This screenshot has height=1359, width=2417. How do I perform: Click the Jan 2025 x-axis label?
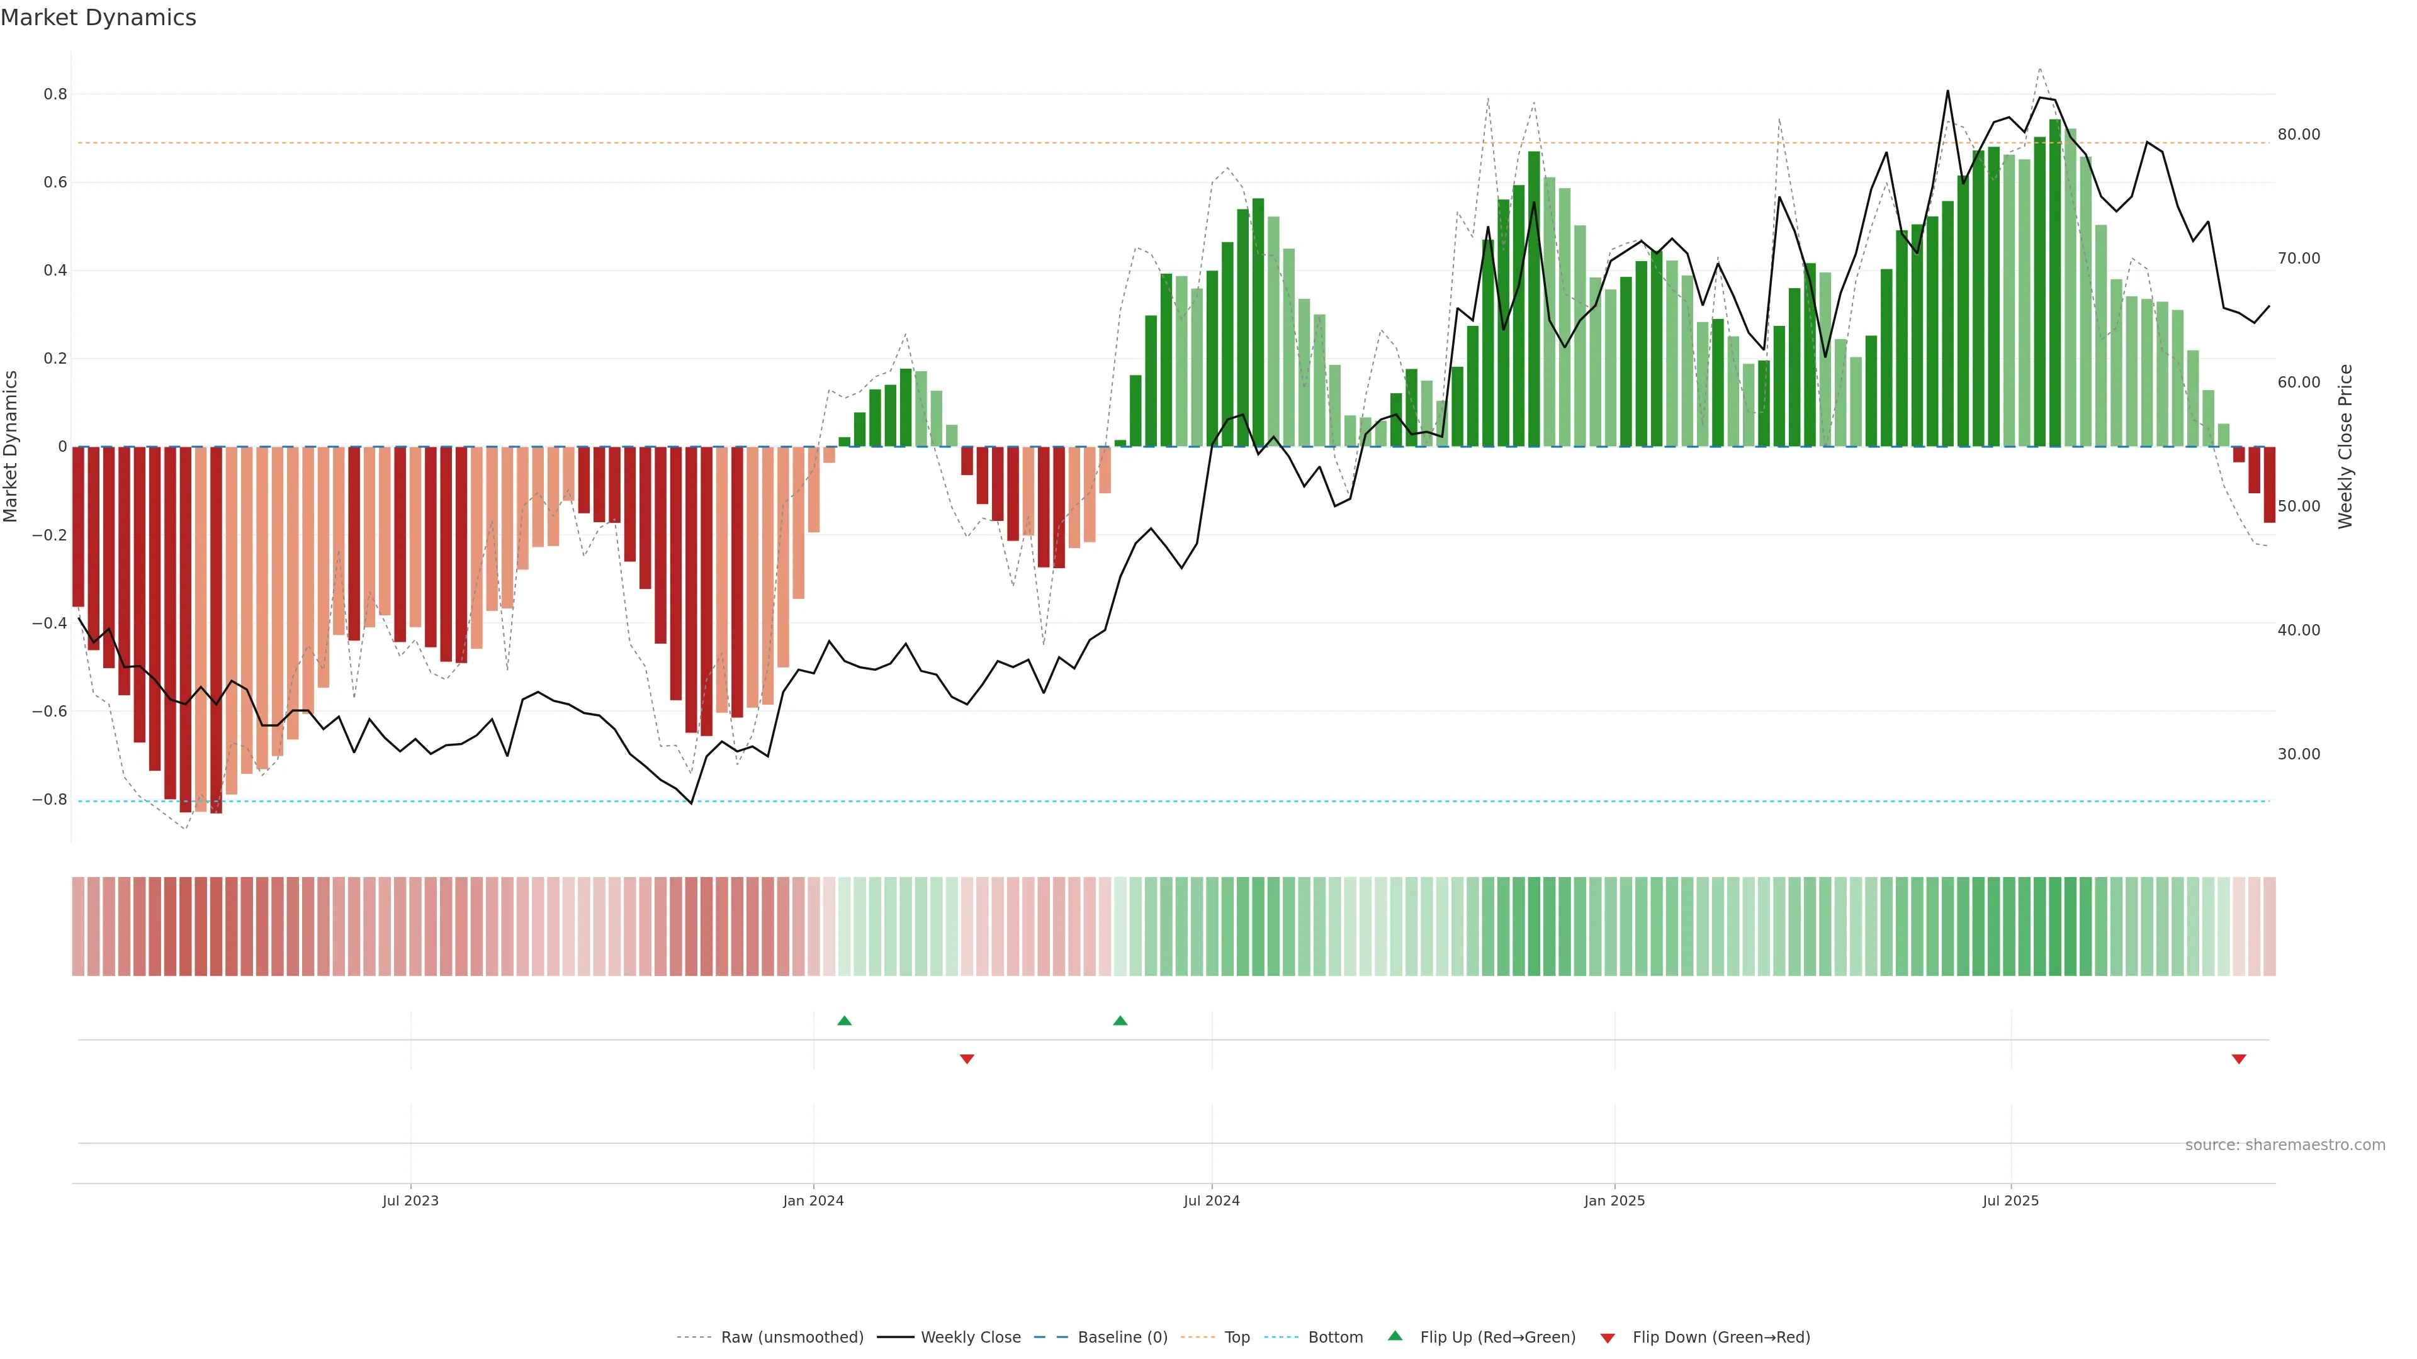(1614, 1200)
